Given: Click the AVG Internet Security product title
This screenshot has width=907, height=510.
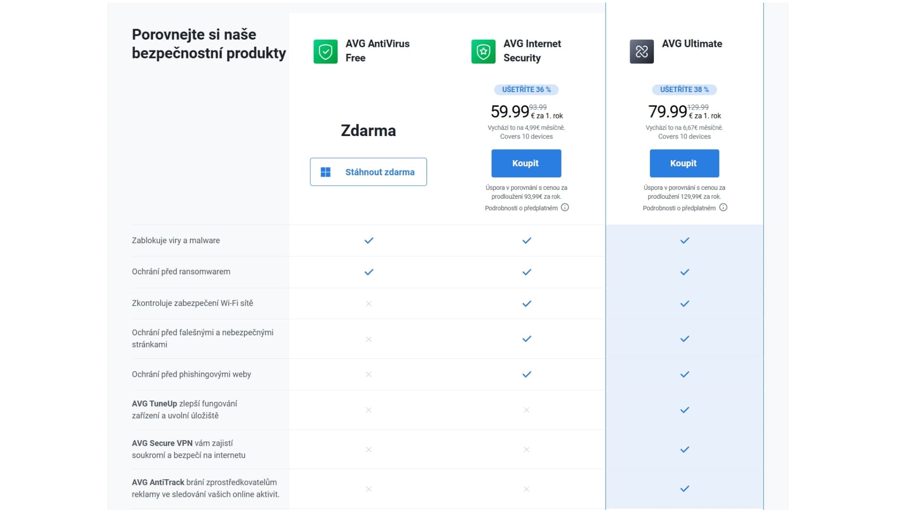Looking at the screenshot, I should coord(532,51).
